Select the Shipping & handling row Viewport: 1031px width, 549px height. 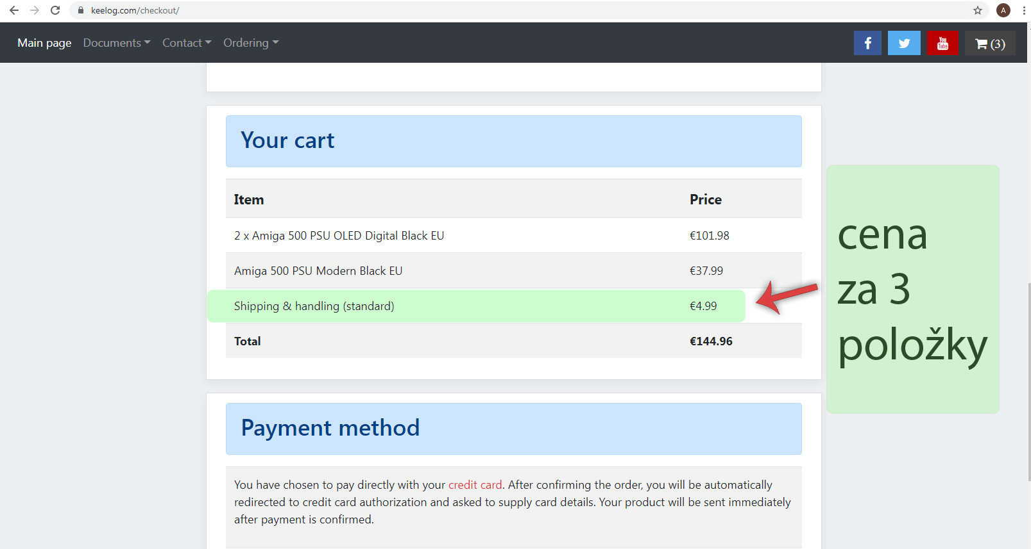314,306
